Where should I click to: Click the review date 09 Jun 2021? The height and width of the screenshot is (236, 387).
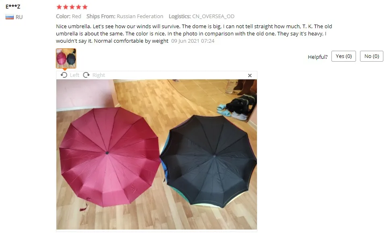click(x=193, y=41)
